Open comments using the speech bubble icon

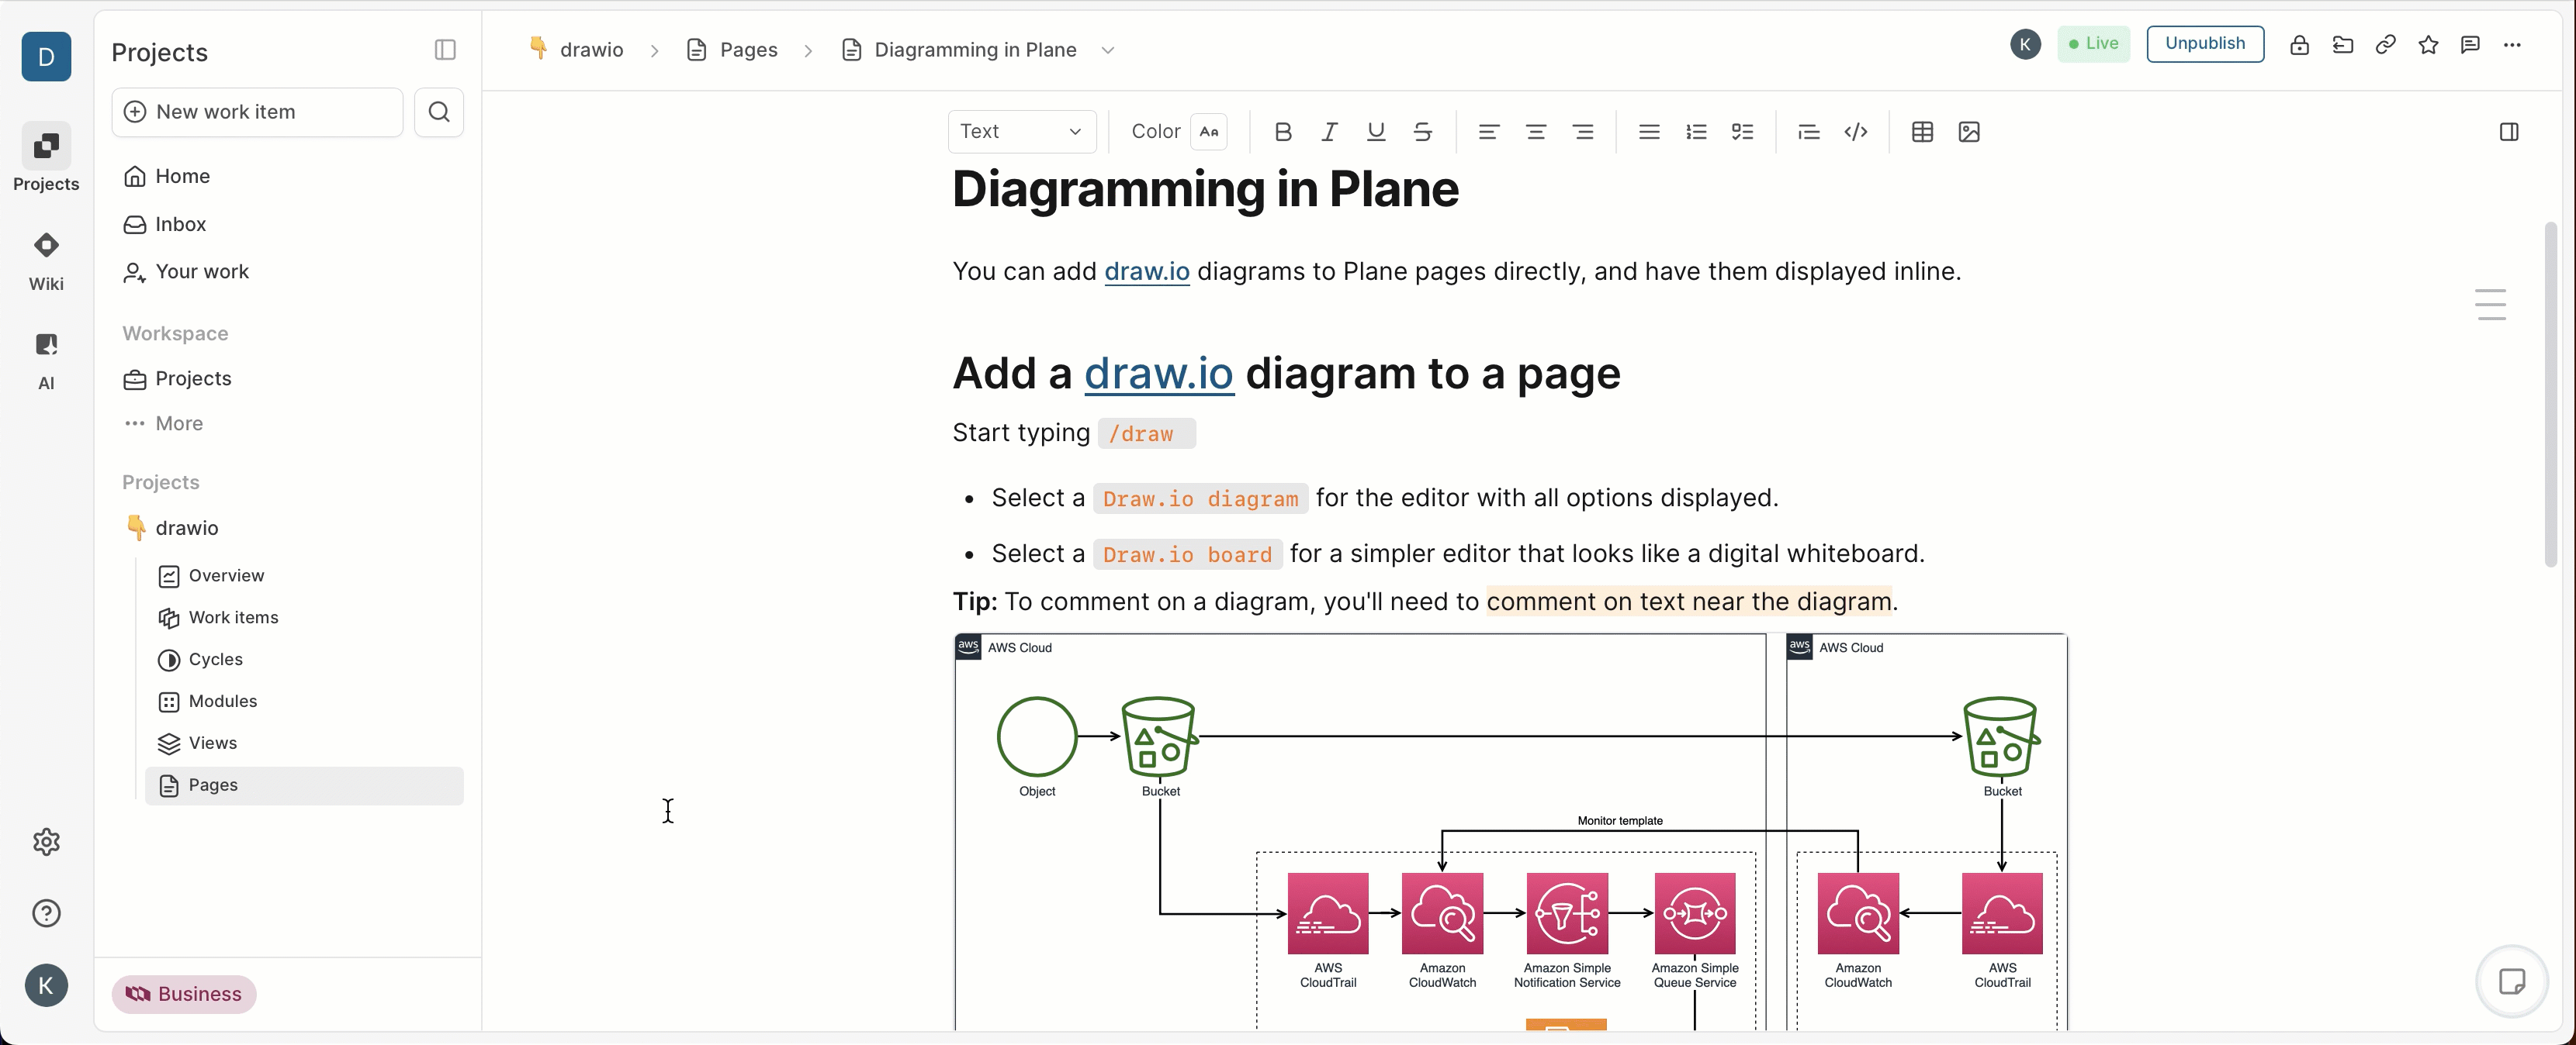2471,44
